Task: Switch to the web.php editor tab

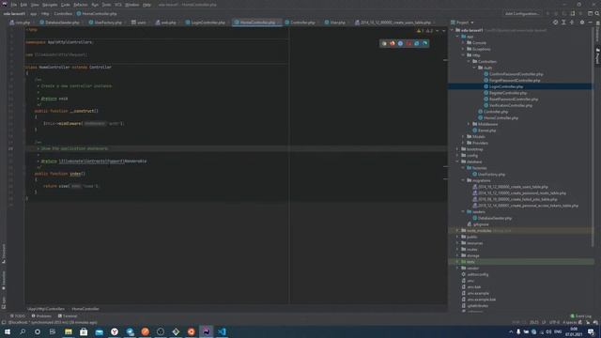Action: coord(167,23)
